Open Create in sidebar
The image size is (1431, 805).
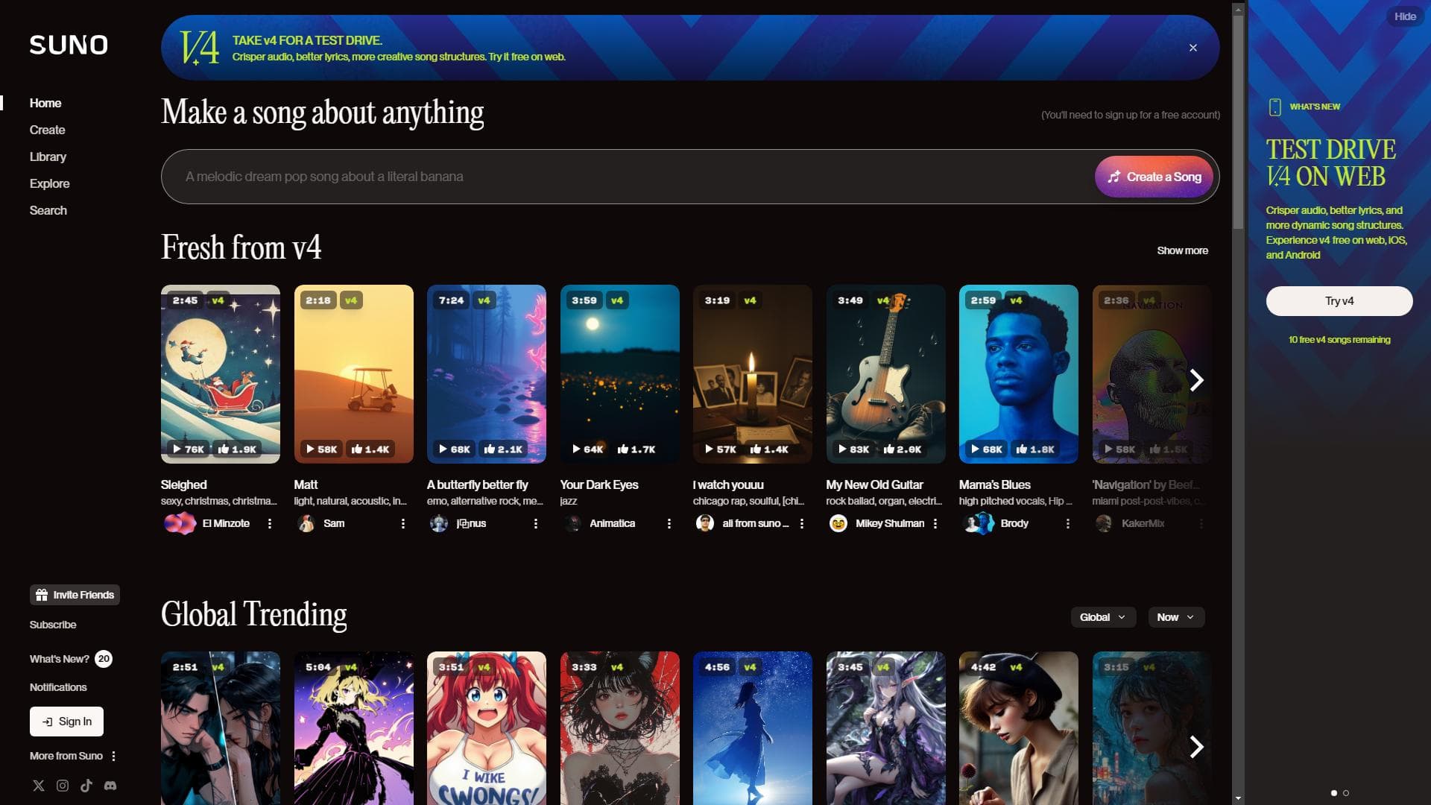47,130
